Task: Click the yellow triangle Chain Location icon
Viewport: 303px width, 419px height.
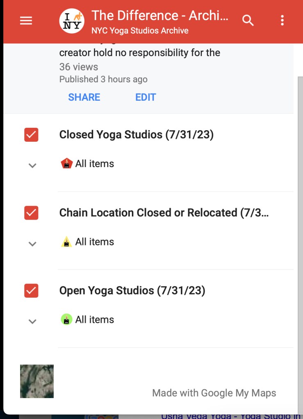Action: click(x=66, y=242)
